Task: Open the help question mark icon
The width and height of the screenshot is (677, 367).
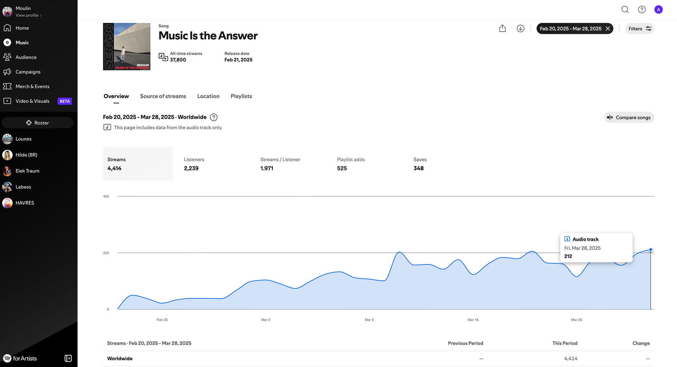Action: click(642, 10)
